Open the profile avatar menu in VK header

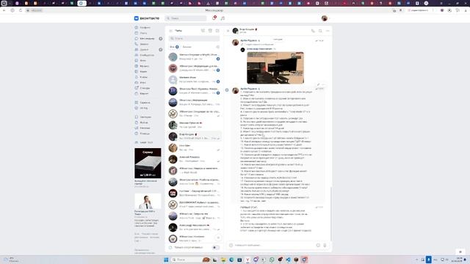coord(325,18)
